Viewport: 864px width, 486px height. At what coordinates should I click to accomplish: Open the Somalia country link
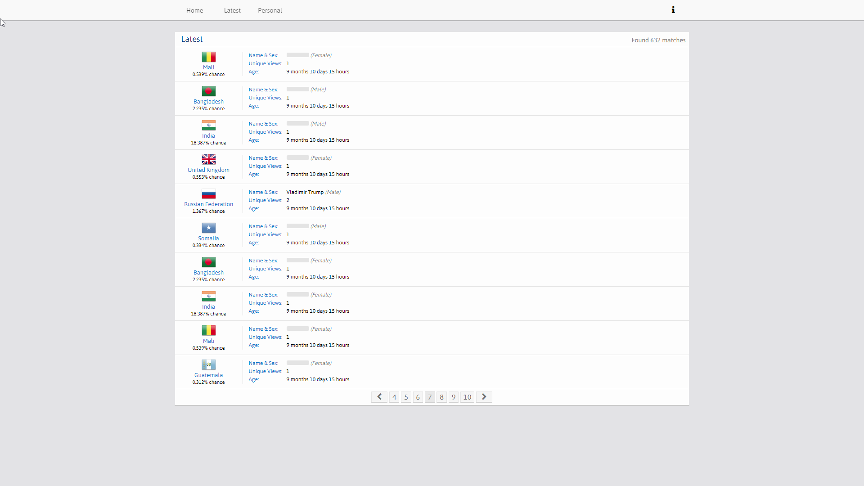coord(208,238)
